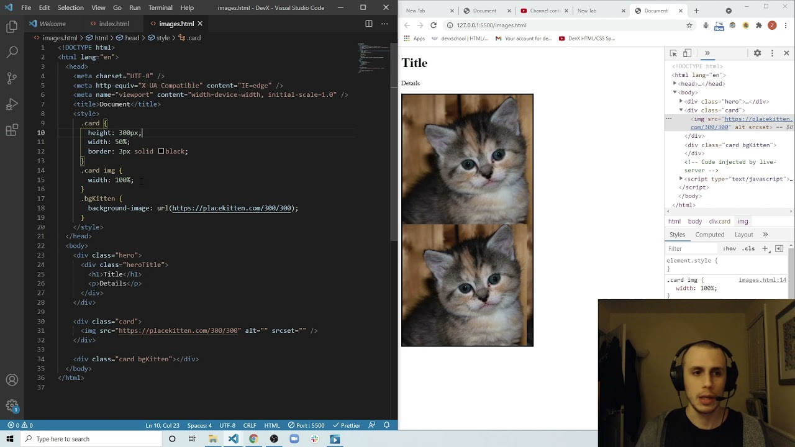Open DevTools settings gear

(x=757, y=53)
